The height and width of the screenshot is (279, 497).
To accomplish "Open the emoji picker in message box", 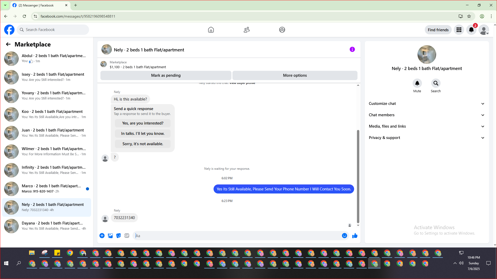I will [x=344, y=236].
